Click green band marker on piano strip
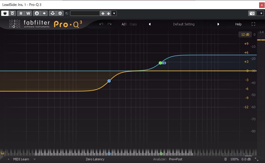 coord(161,154)
